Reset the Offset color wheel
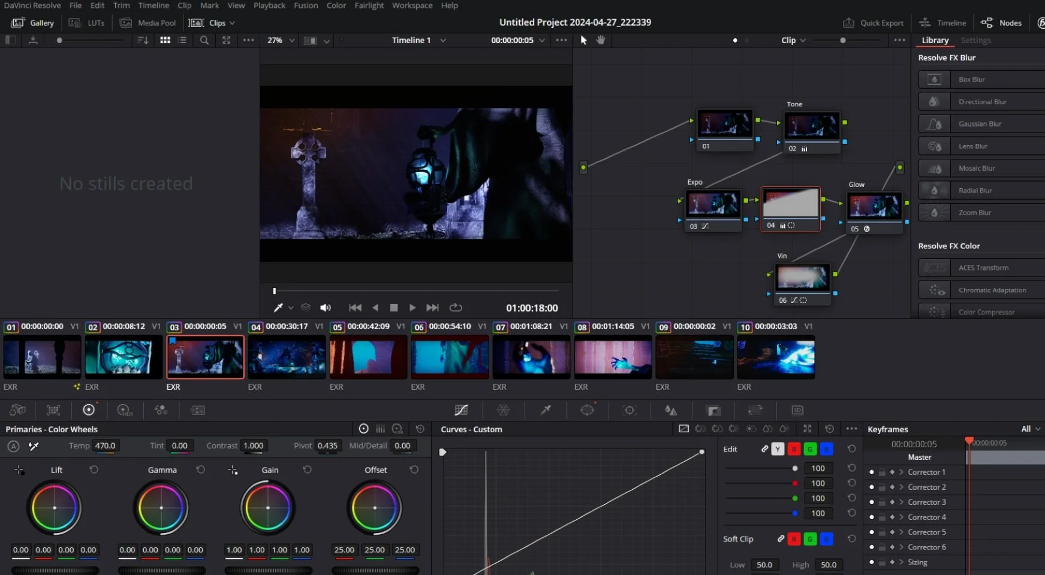 point(414,469)
